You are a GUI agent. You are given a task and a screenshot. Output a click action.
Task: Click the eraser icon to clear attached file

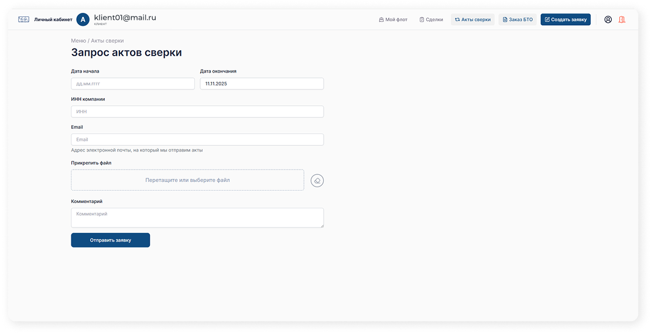pyautogui.click(x=317, y=181)
